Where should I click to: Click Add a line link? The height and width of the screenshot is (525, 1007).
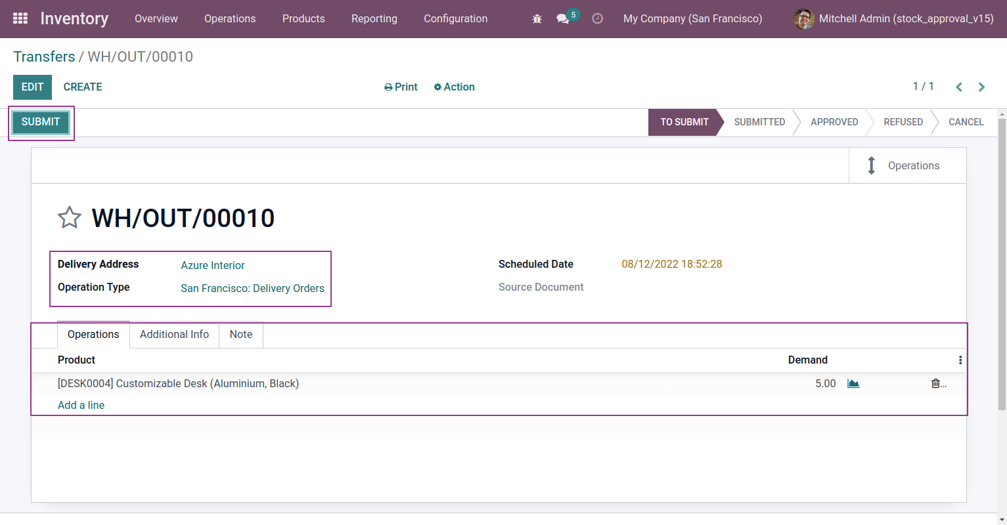click(81, 405)
